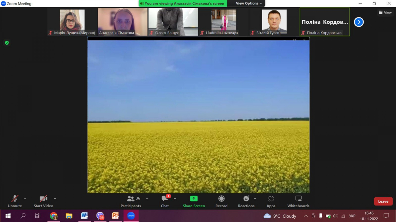This screenshot has width=396, height=222.
Task: Start recording with the Record icon
Action: [x=221, y=201]
